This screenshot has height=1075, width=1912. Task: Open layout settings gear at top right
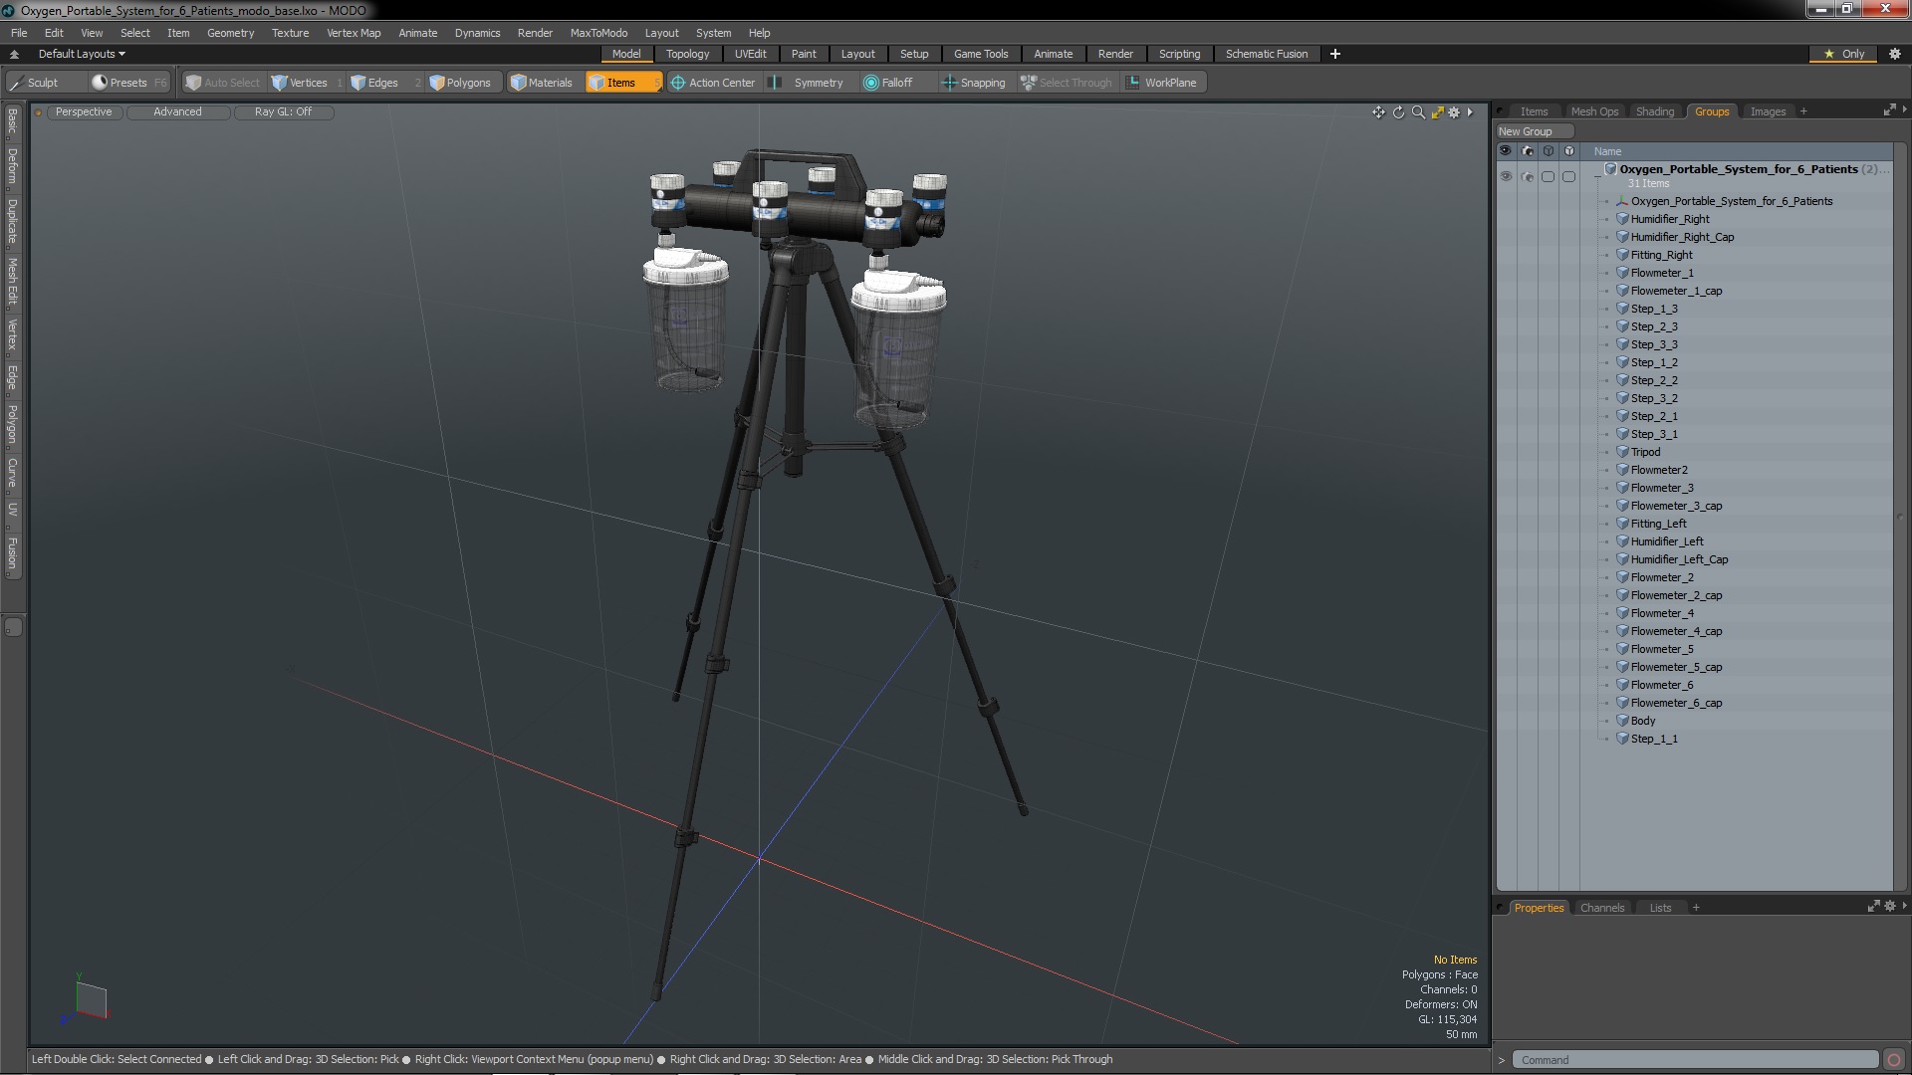pos(1894,54)
